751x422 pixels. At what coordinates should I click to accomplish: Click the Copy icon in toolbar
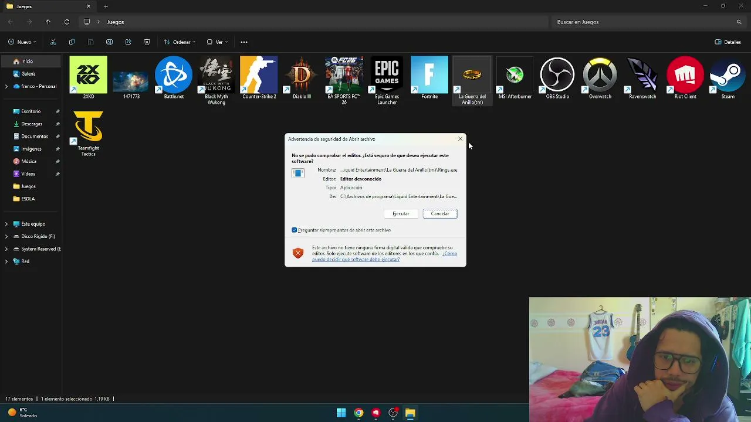point(72,42)
